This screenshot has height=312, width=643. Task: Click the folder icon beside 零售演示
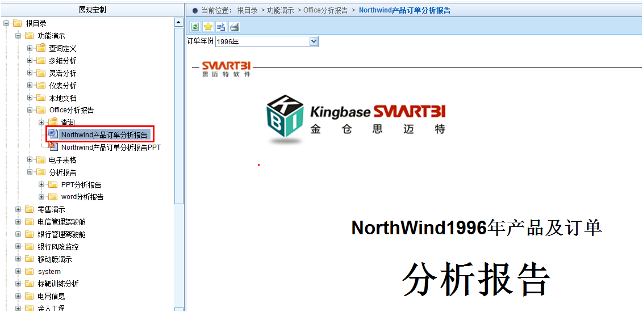click(29, 210)
